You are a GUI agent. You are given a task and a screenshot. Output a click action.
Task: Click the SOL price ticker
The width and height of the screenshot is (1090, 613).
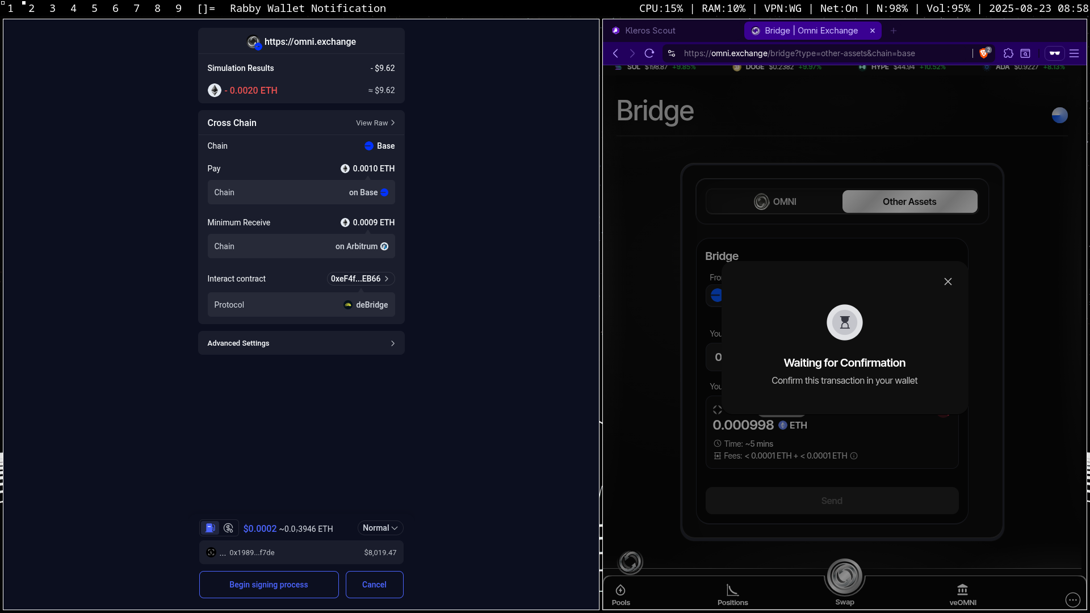tap(655, 67)
